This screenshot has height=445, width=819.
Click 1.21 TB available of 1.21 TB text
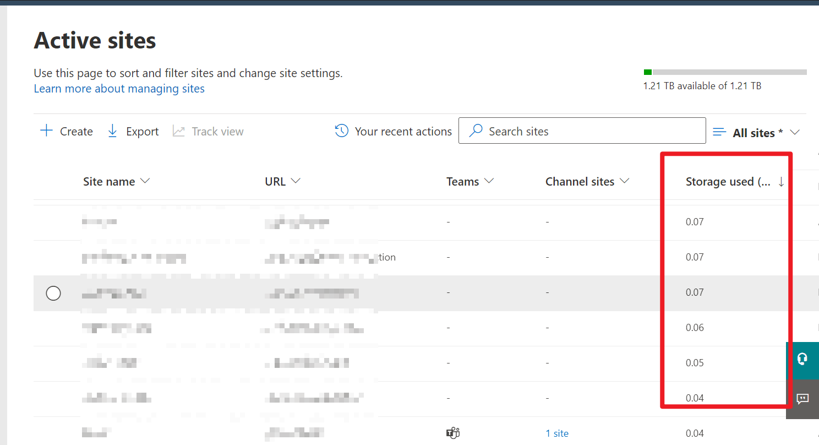[x=702, y=86]
